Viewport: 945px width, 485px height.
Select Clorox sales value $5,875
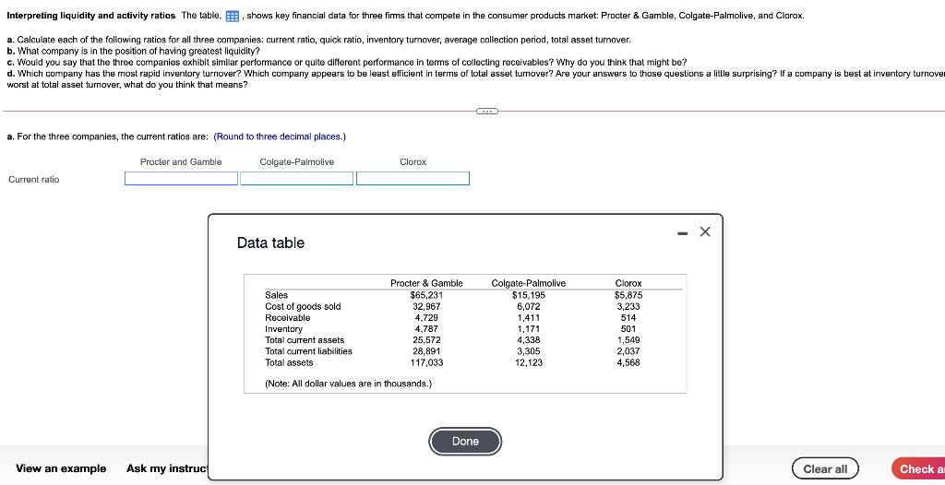point(628,295)
